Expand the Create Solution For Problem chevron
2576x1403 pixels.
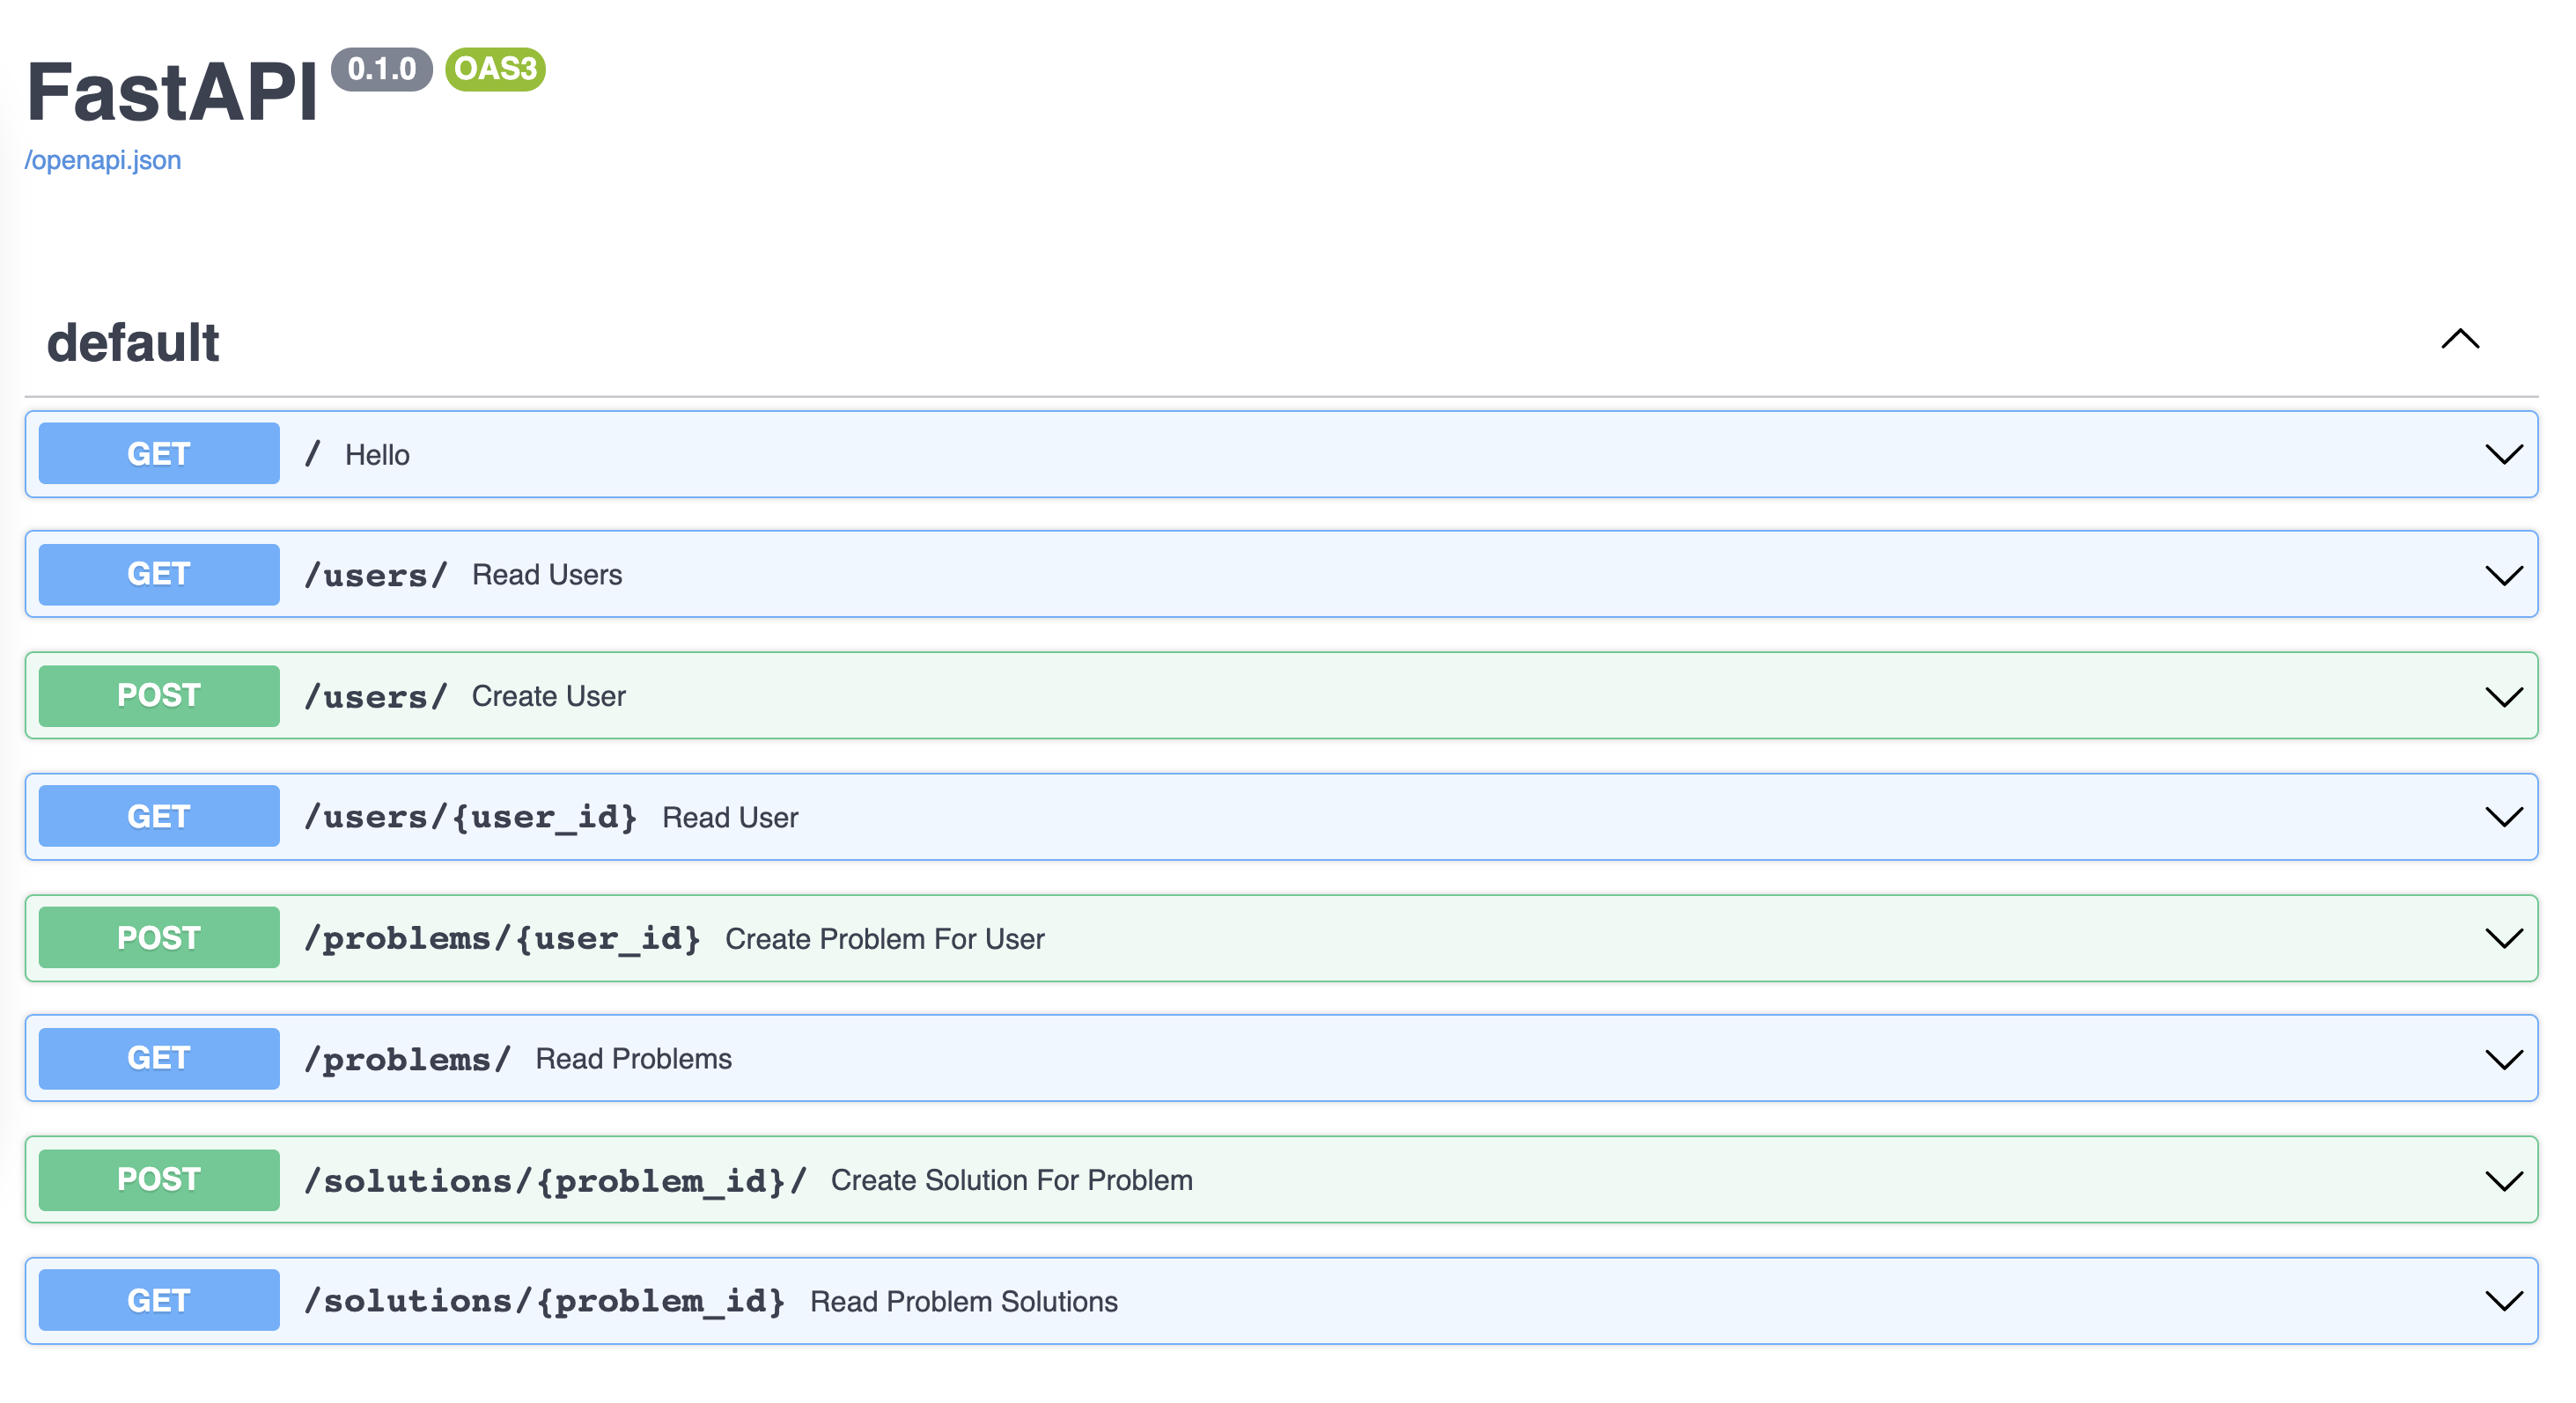click(x=2503, y=1180)
